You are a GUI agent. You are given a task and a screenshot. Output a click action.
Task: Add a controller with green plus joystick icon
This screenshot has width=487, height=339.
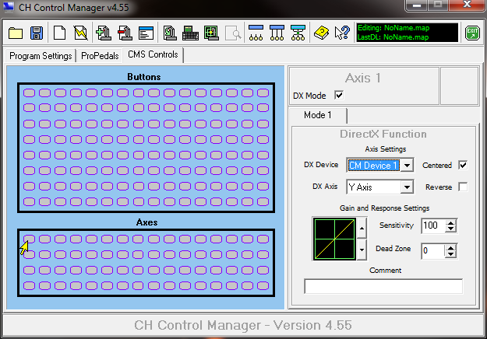tap(104, 33)
